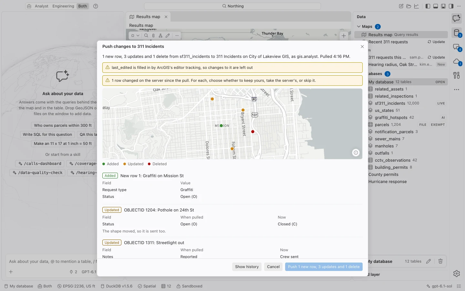
Task: Click the zoom-in plus button on map
Action: pyautogui.click(x=344, y=36)
